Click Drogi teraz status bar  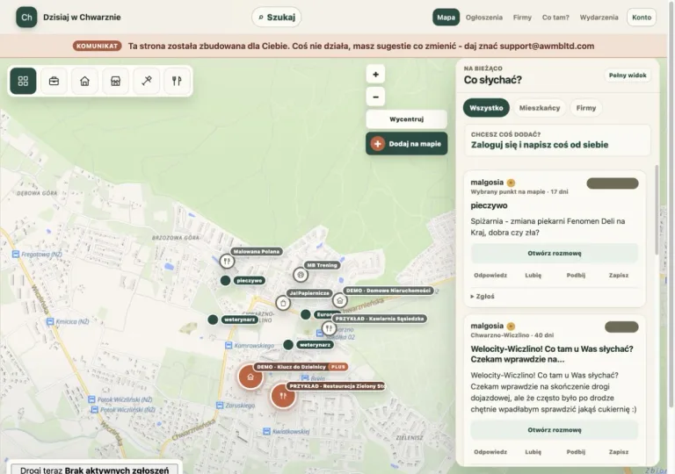[94, 470]
